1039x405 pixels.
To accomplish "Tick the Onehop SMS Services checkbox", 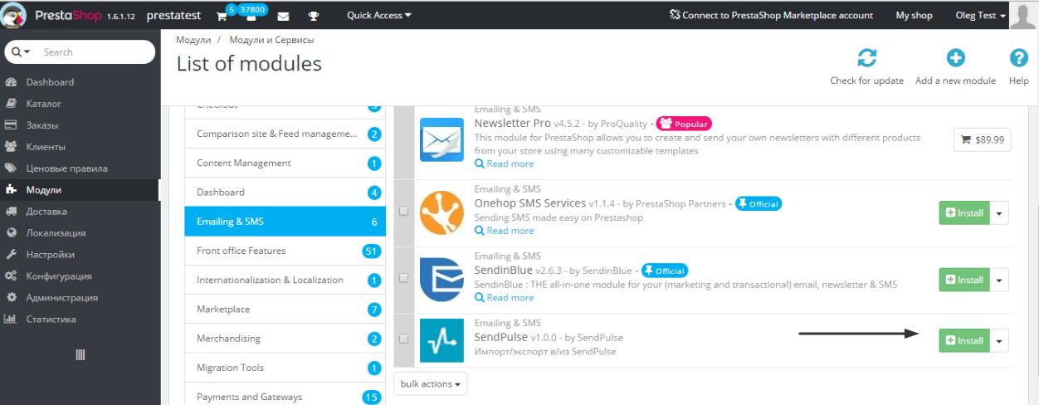I will point(404,212).
